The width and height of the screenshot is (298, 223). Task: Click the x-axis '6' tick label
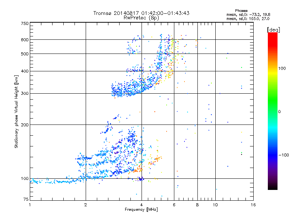[x=174, y=205]
